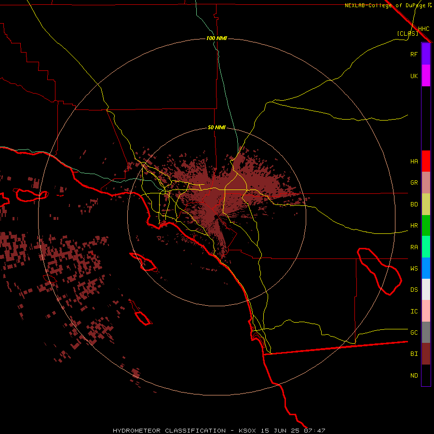Click the WS legend label
Viewport: 434px width, 434px height.
[x=414, y=269]
